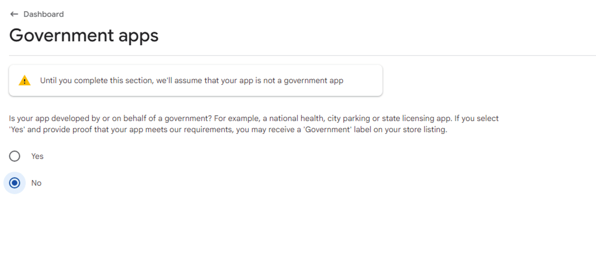The height and width of the screenshot is (257, 596).
Task: Select the No radio button
Action: point(14,183)
